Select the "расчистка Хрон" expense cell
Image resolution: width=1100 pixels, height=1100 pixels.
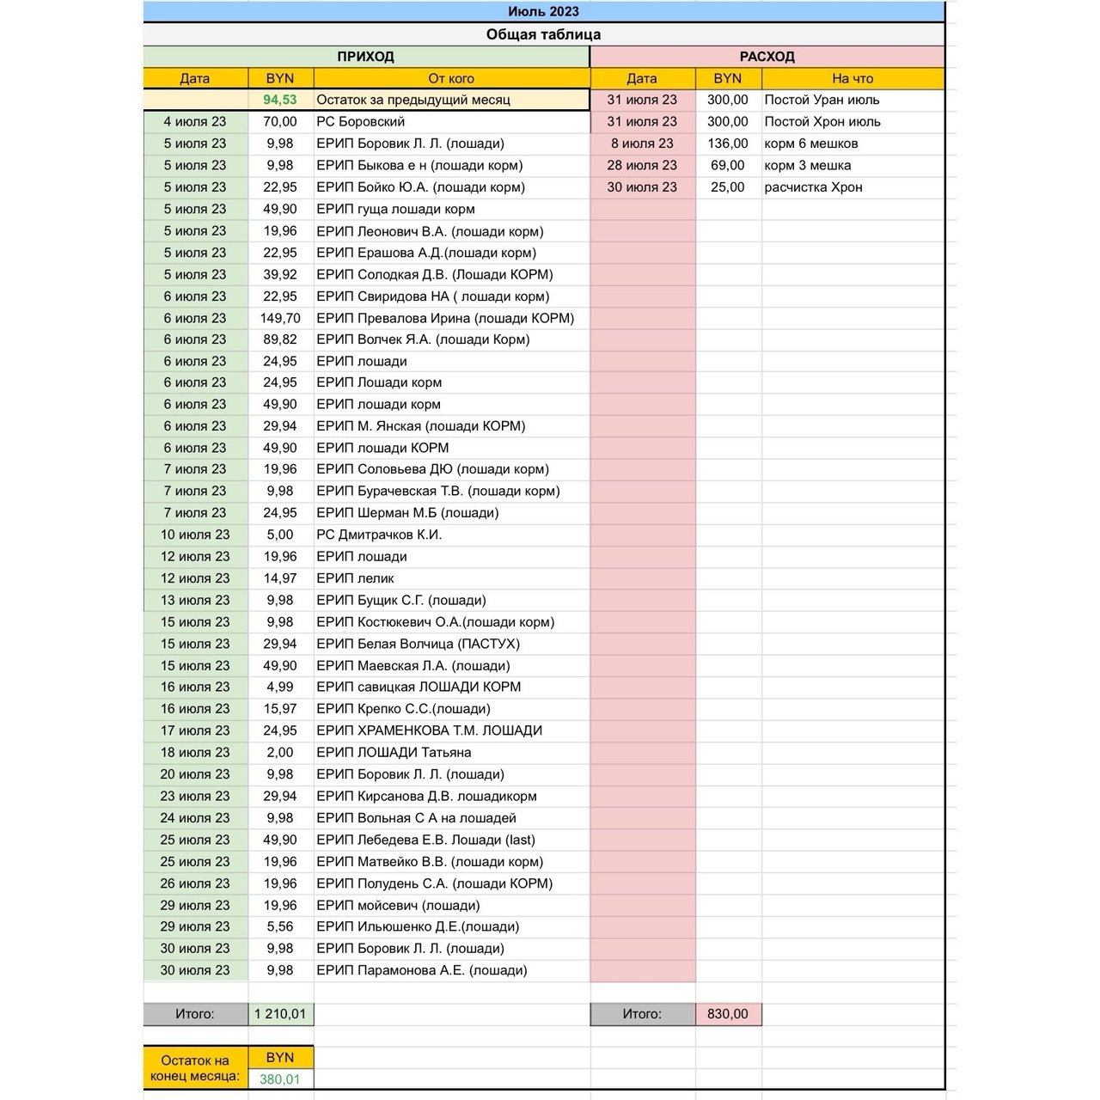click(813, 187)
